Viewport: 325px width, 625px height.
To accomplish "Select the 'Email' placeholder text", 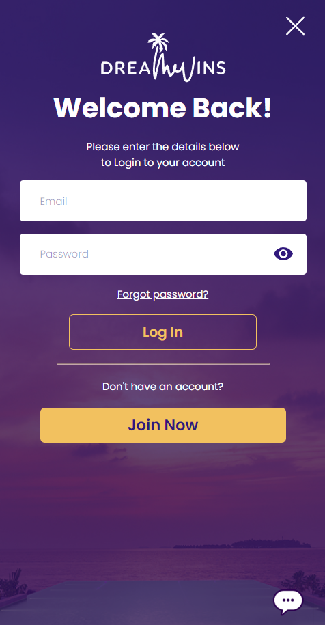I will click(53, 202).
